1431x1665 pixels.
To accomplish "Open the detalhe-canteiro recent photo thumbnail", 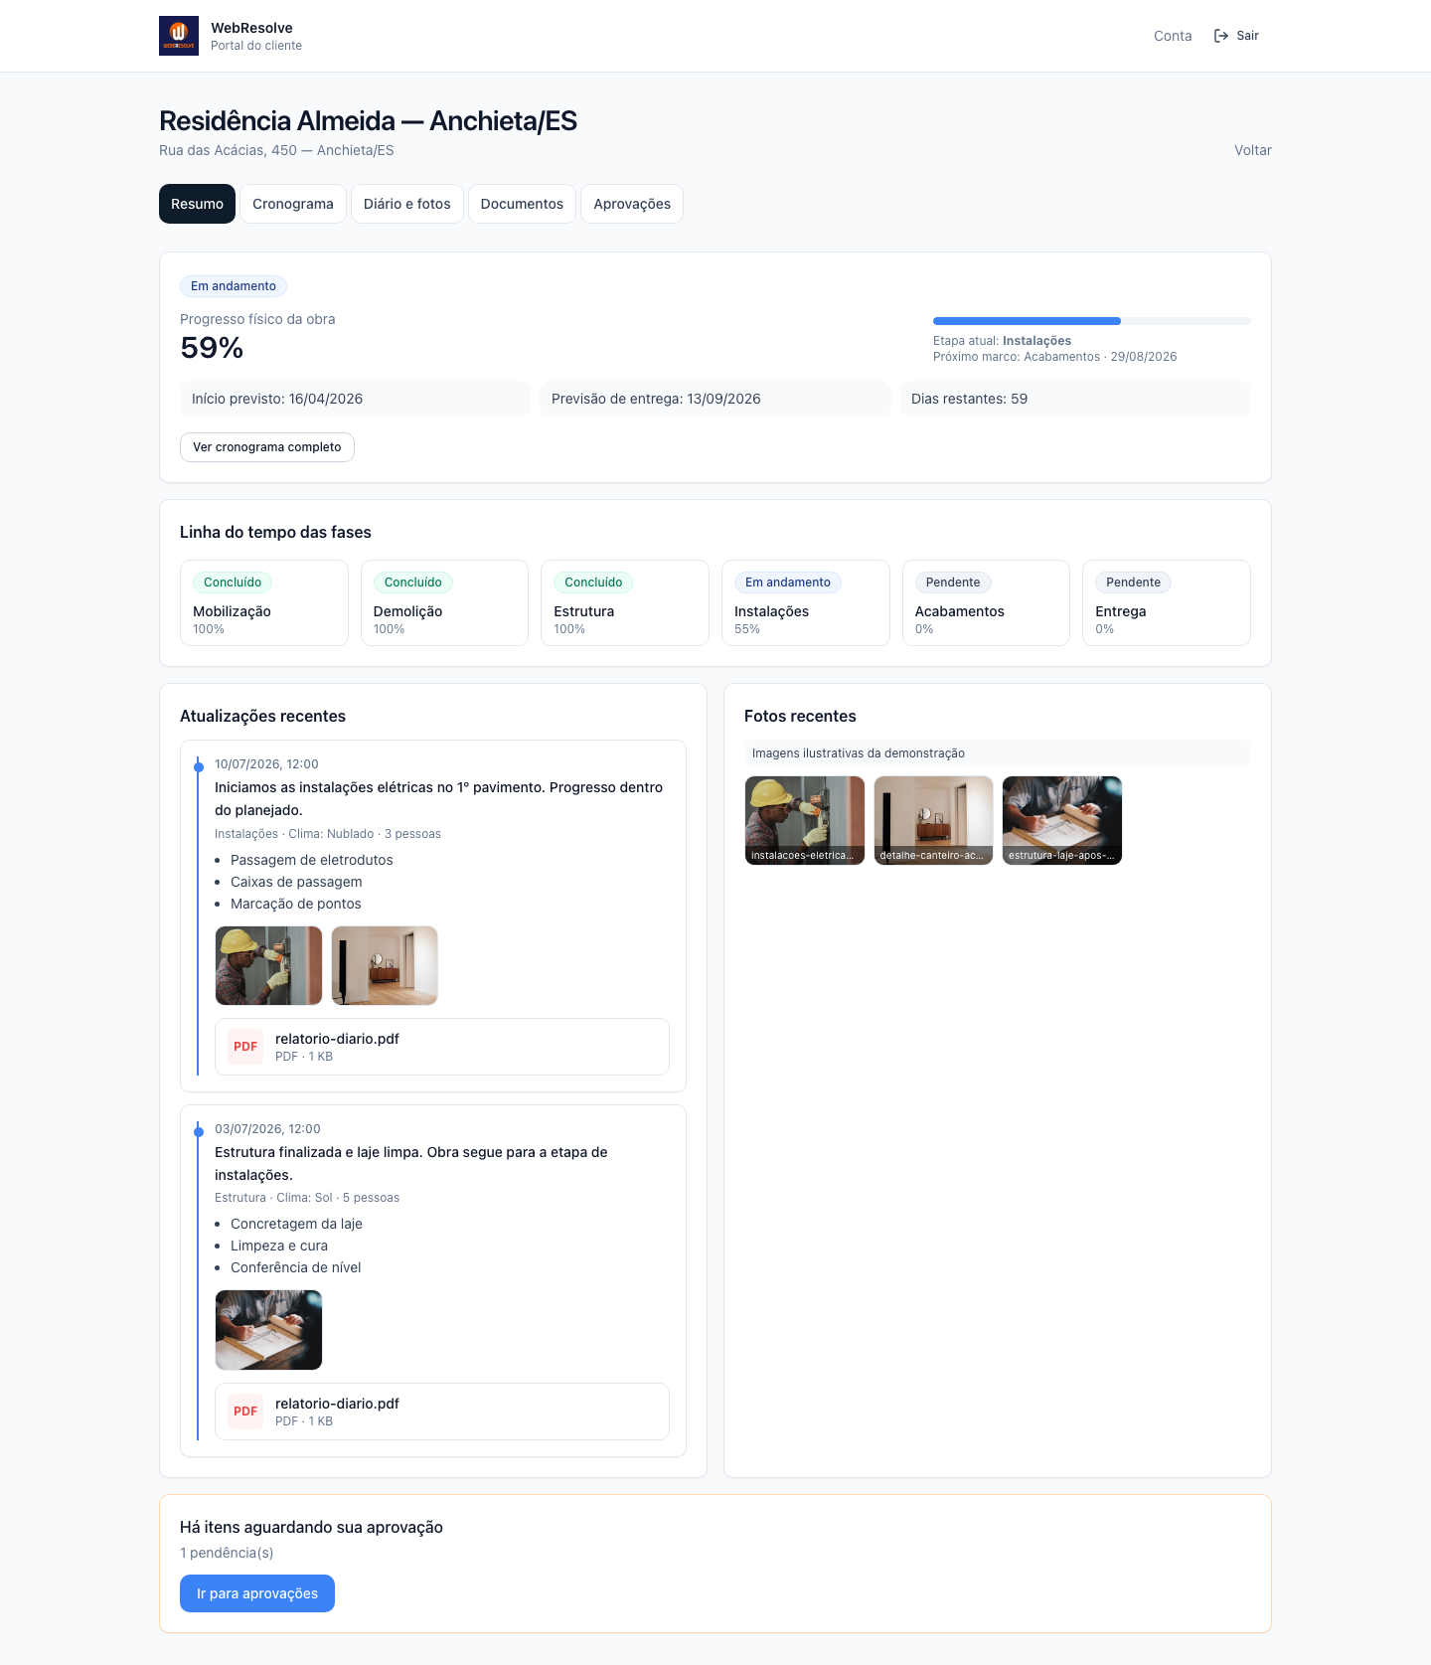I will (x=933, y=820).
